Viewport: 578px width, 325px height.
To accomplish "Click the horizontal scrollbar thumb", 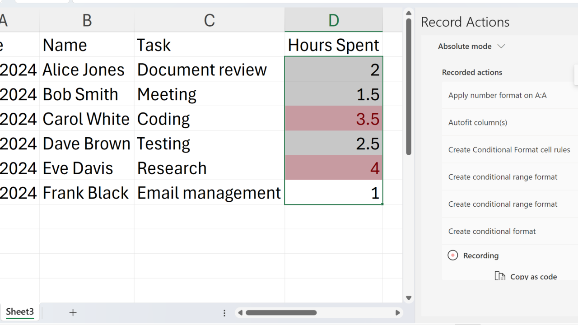I will pyautogui.click(x=281, y=313).
